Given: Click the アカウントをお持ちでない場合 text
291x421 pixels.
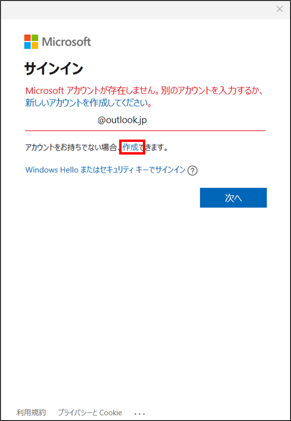Looking at the screenshot, I should (x=70, y=147).
